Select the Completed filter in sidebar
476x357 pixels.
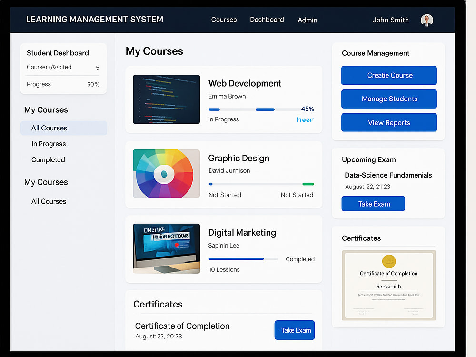point(48,159)
